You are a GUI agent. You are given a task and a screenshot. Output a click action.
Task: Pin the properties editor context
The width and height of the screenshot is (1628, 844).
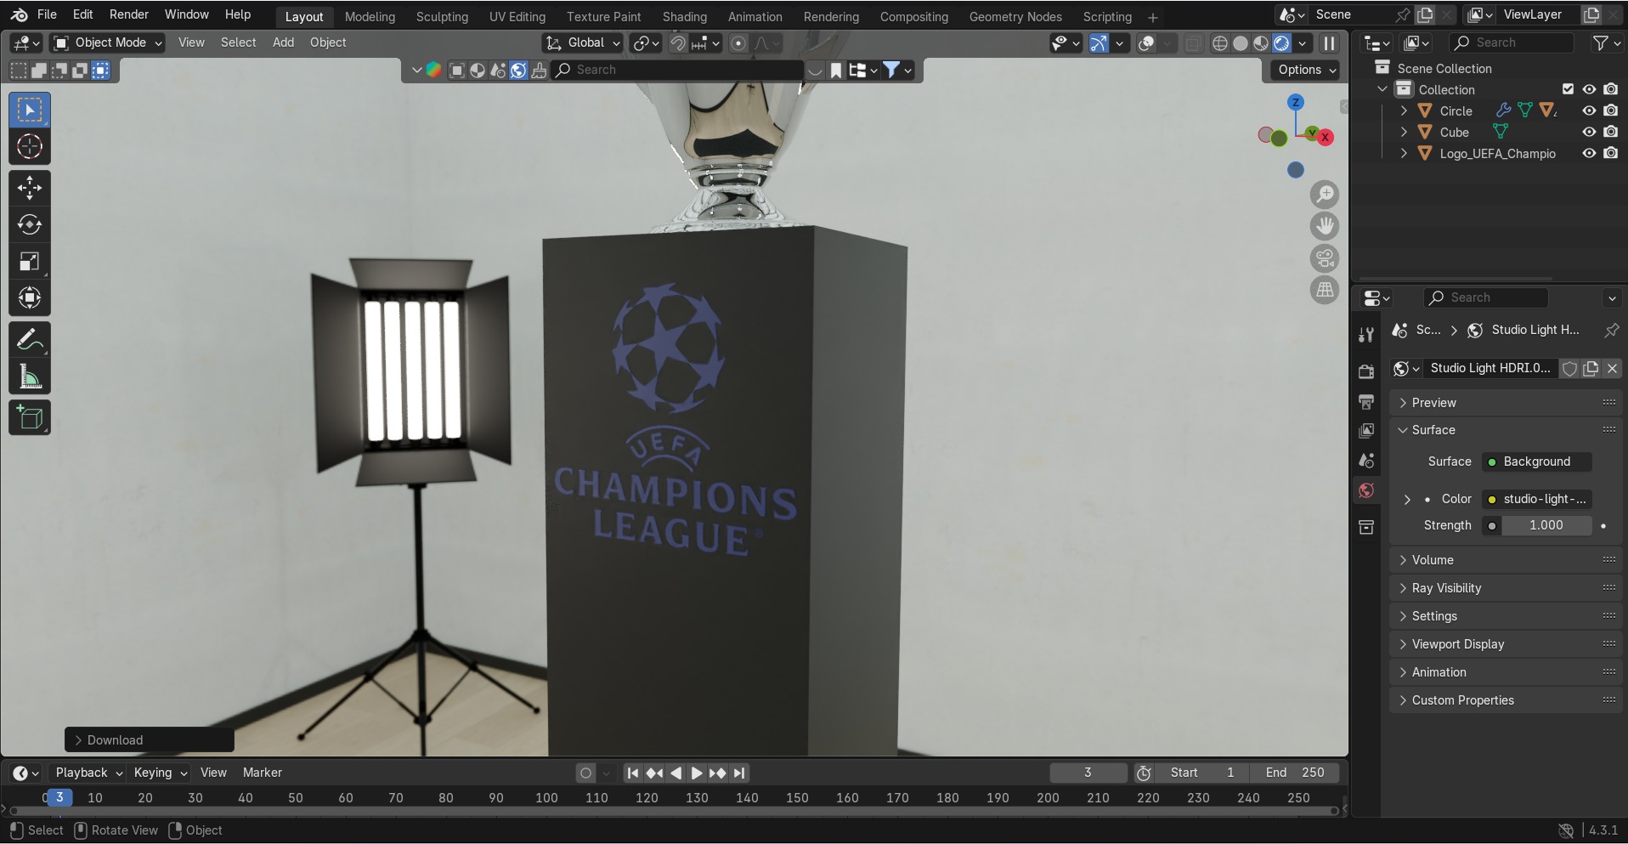click(x=1611, y=330)
